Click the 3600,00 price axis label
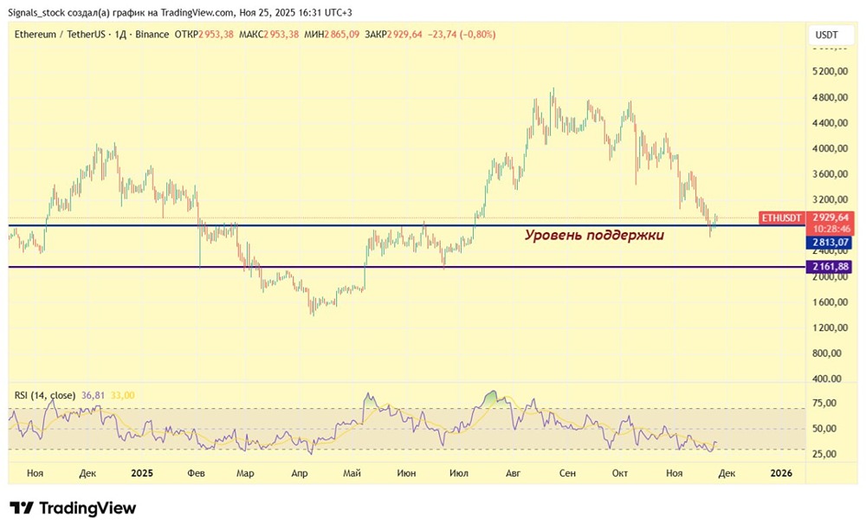Viewport: 866px width, 532px height. [x=830, y=173]
